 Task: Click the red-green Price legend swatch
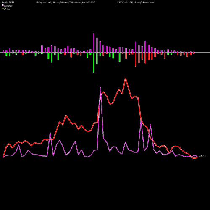3,8
